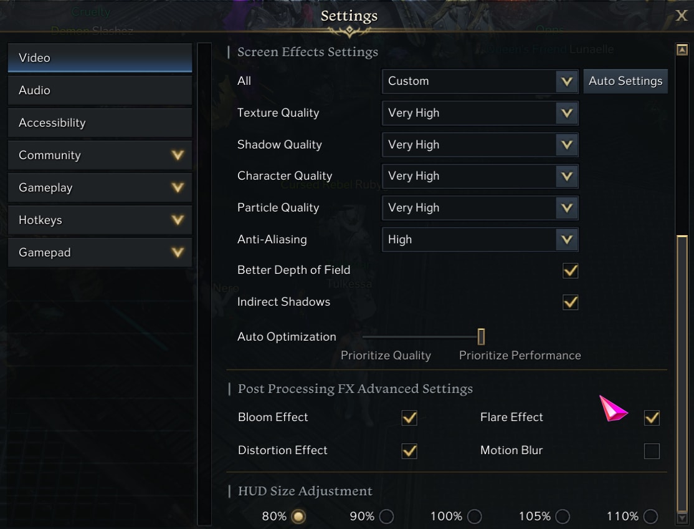This screenshot has width=694, height=529.
Task: Click the vertical scrollbar thumb
Action: point(682,373)
